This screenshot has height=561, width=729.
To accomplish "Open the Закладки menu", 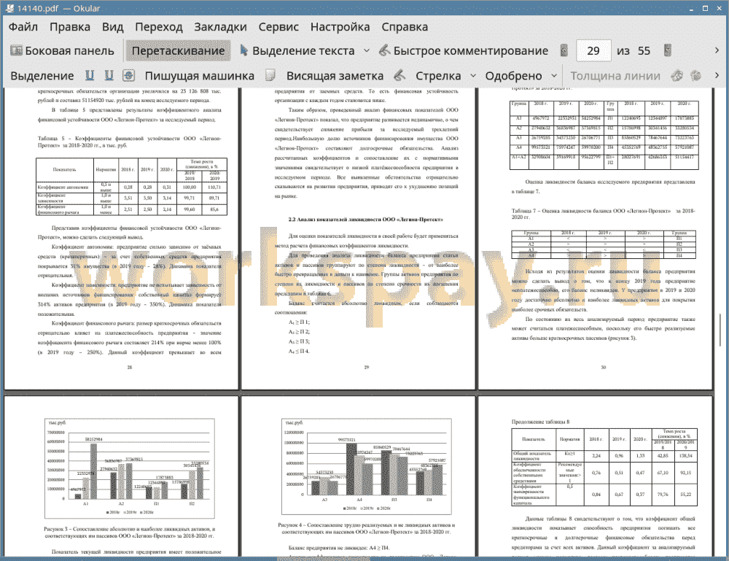I will click(x=220, y=27).
